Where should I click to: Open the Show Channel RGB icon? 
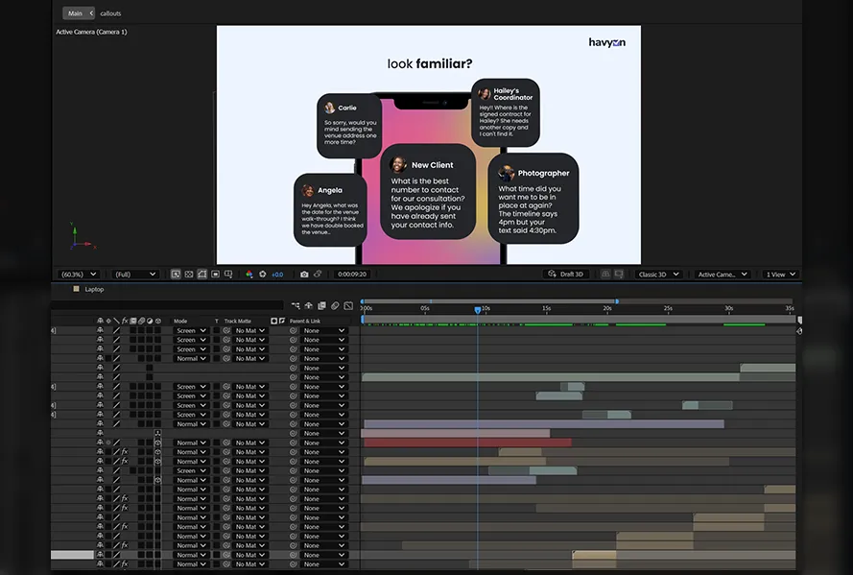pos(249,275)
